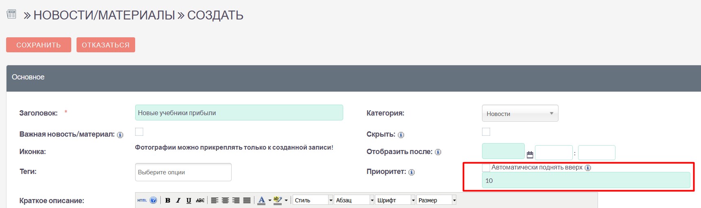Justify text in the editor
Screen dimensions: 701x208
247,200
